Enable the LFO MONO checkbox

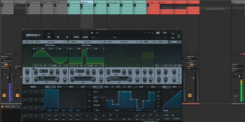click(x=94, y=110)
